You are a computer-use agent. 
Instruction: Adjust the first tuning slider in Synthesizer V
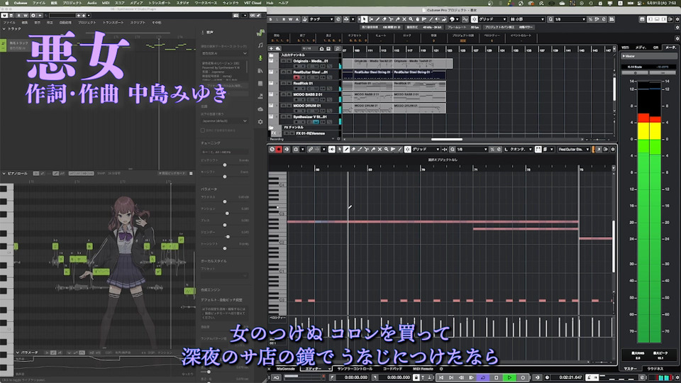click(x=225, y=165)
